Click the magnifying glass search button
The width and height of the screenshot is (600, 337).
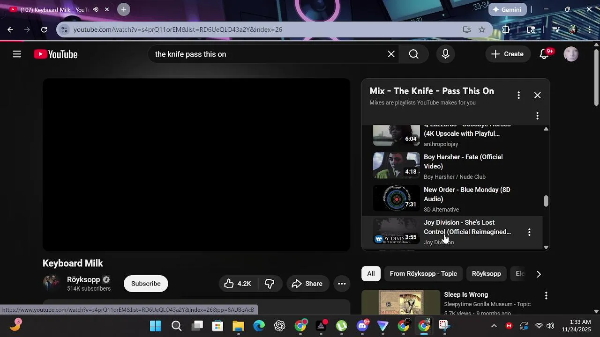[x=413, y=54]
